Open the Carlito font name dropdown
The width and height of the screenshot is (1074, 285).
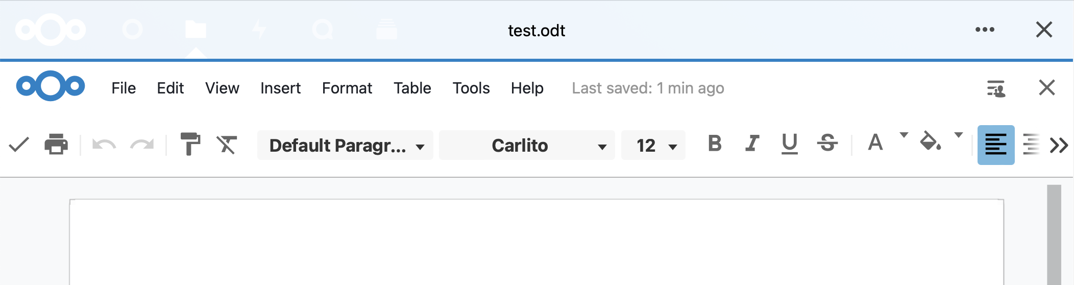[527, 146]
